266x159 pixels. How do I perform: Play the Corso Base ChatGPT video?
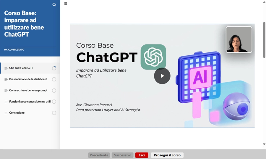pos(162,76)
